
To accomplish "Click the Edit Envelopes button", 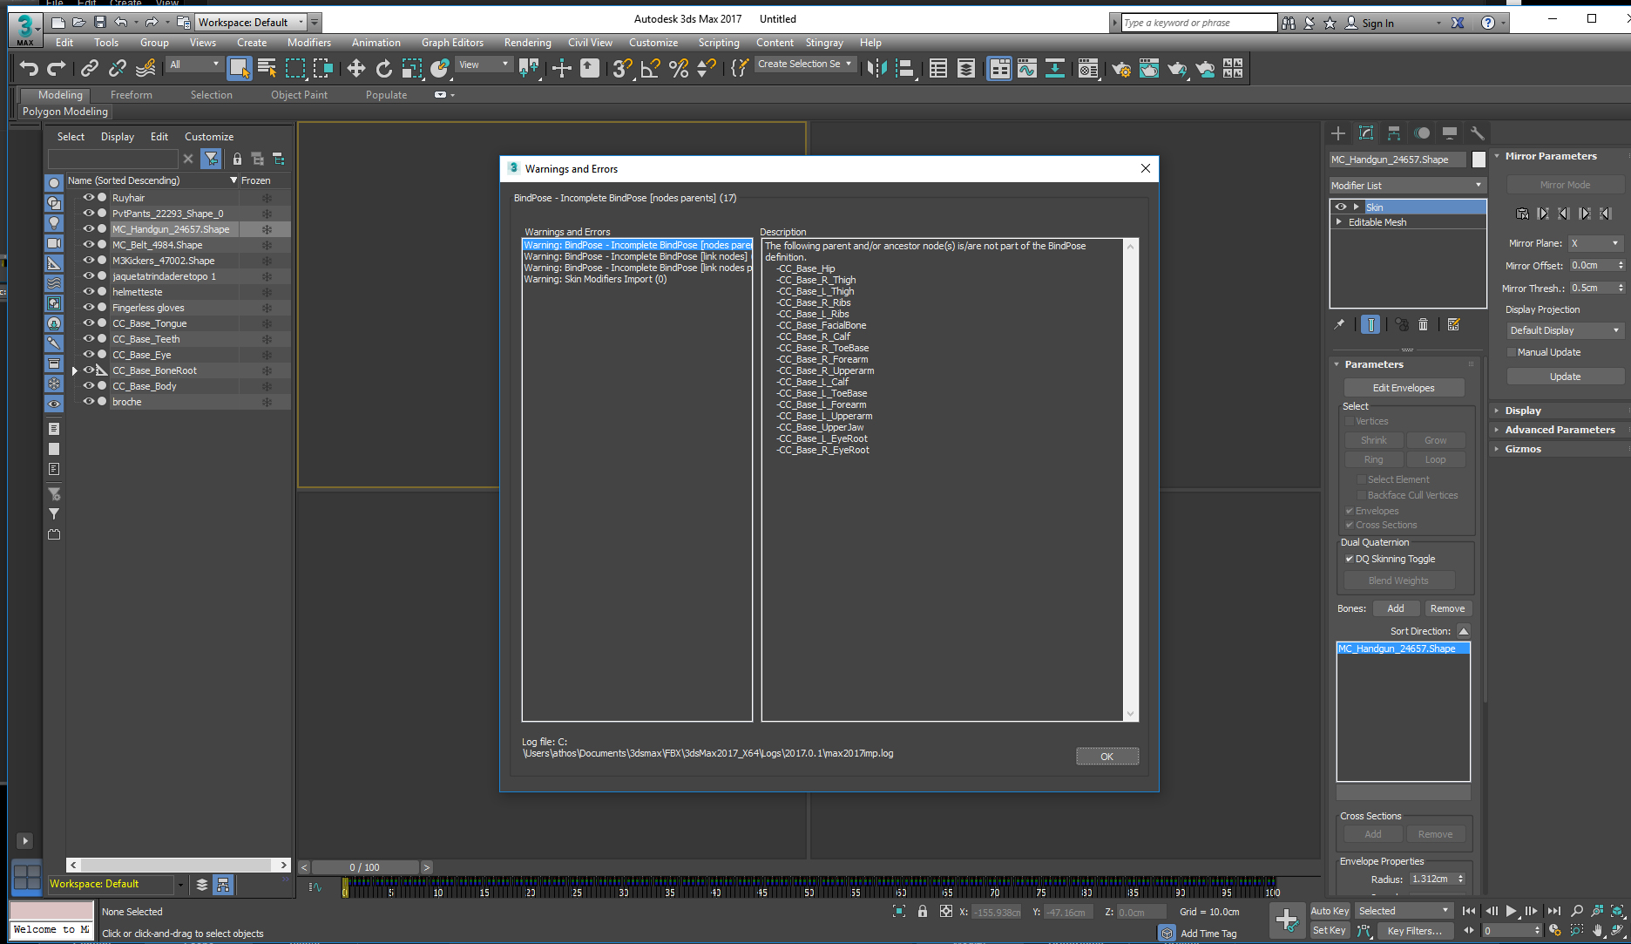I will click(1404, 388).
